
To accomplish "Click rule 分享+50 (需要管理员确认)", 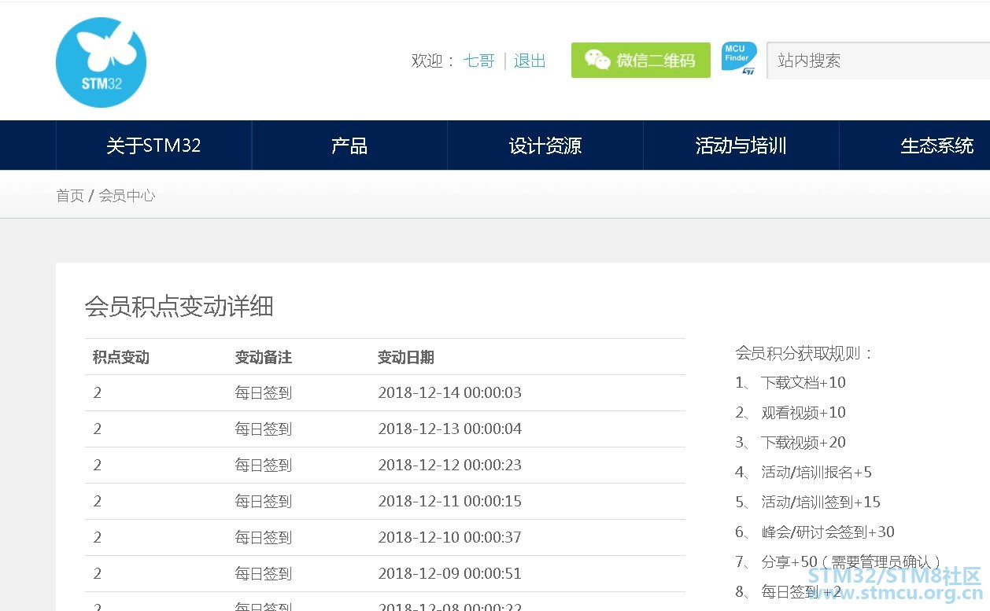I will click(x=851, y=562).
